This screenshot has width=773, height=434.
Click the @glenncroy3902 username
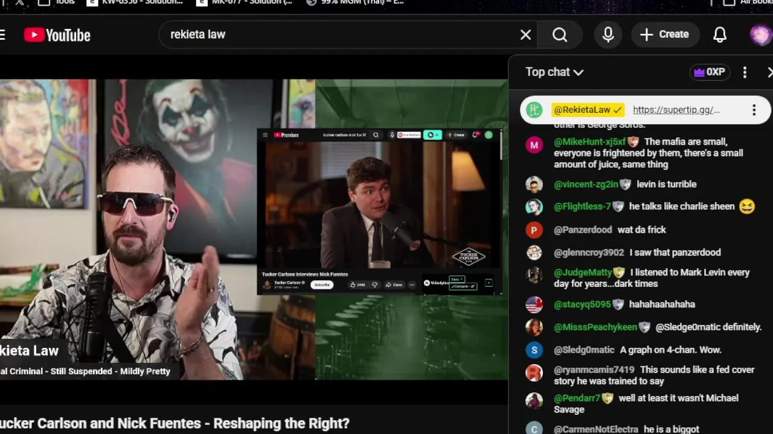tap(589, 253)
